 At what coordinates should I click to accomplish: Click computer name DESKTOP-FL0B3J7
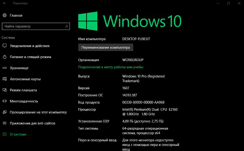136,39
